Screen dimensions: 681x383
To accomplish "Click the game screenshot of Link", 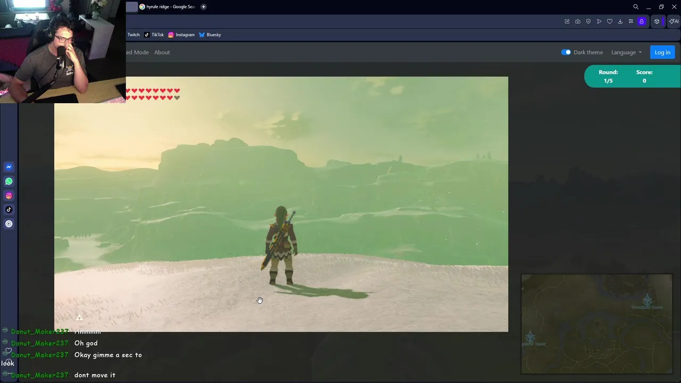I will [x=281, y=204].
